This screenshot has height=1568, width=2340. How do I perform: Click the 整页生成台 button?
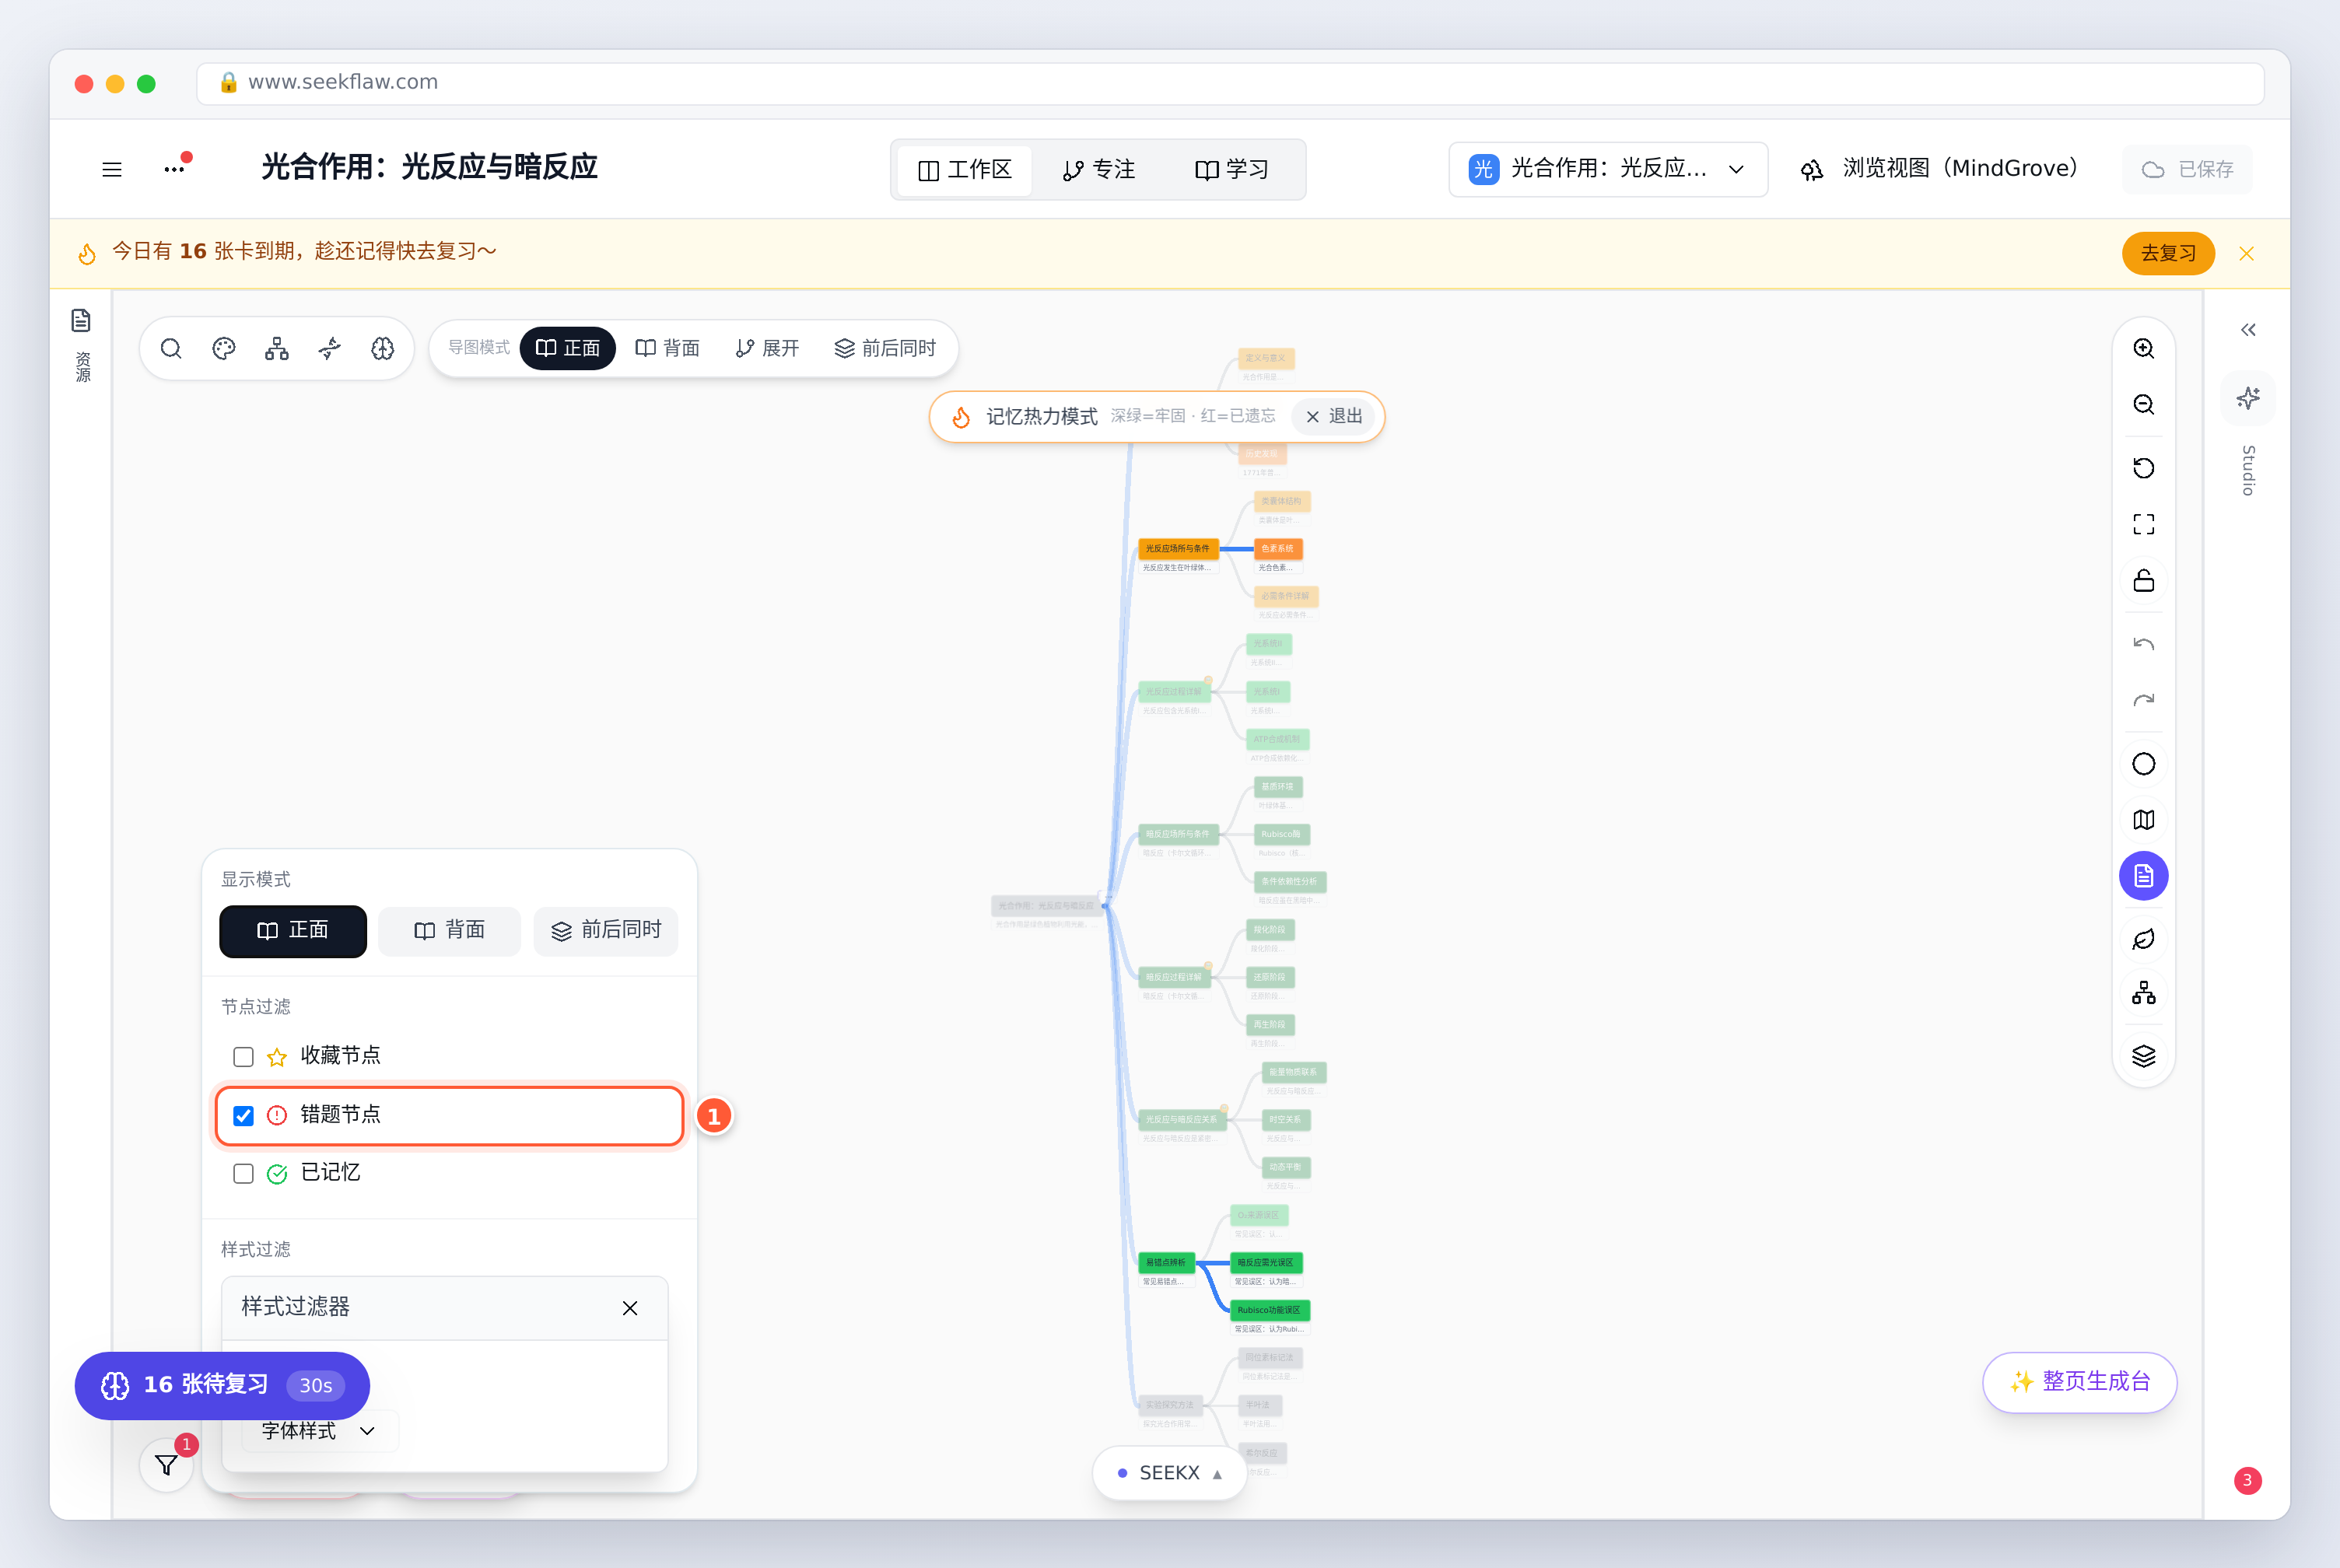[2079, 1382]
